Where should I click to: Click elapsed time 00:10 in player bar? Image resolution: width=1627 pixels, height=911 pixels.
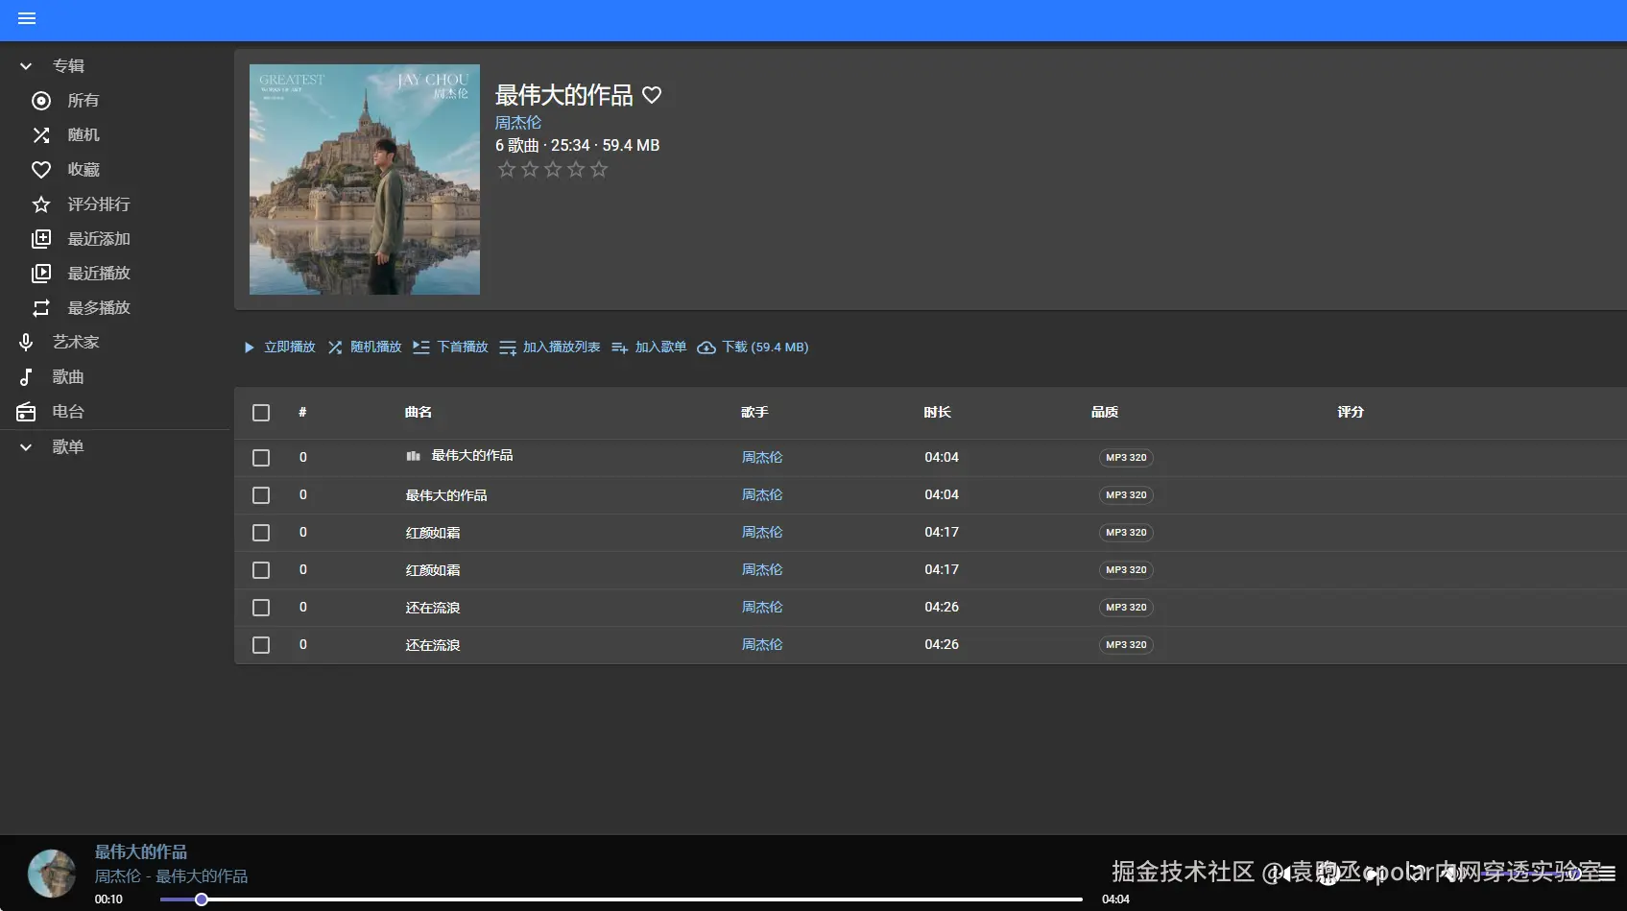108,900
